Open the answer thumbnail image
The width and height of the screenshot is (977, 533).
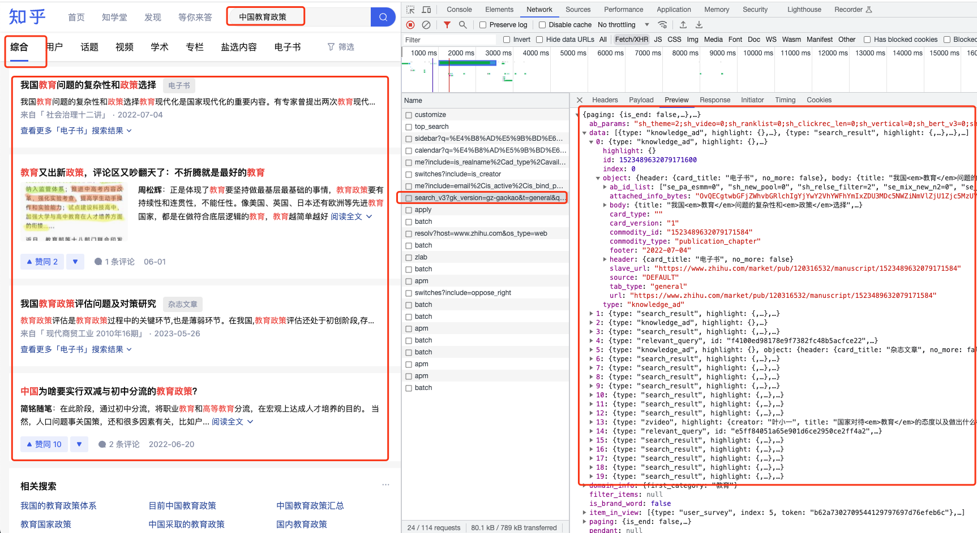click(x=74, y=212)
